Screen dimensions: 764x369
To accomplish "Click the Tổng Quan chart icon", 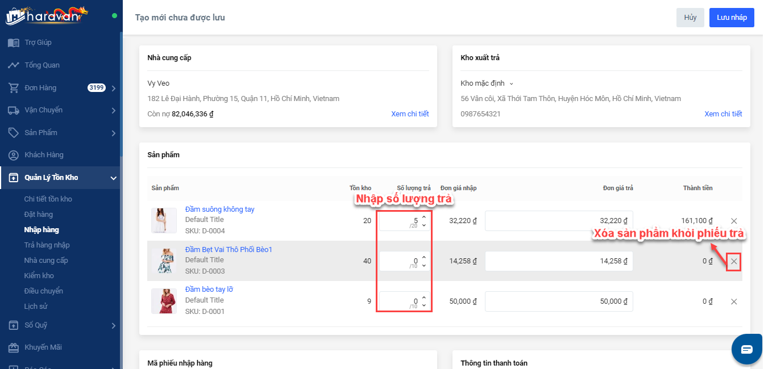I will pos(13,65).
